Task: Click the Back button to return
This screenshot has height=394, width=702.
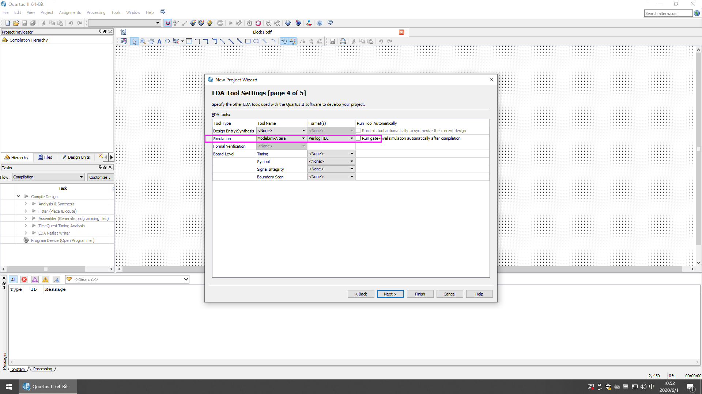Action: coord(361,294)
